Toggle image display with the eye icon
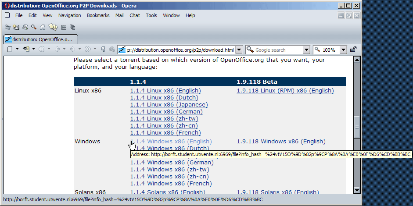Screen dimensions: 413x206 point(26,49)
